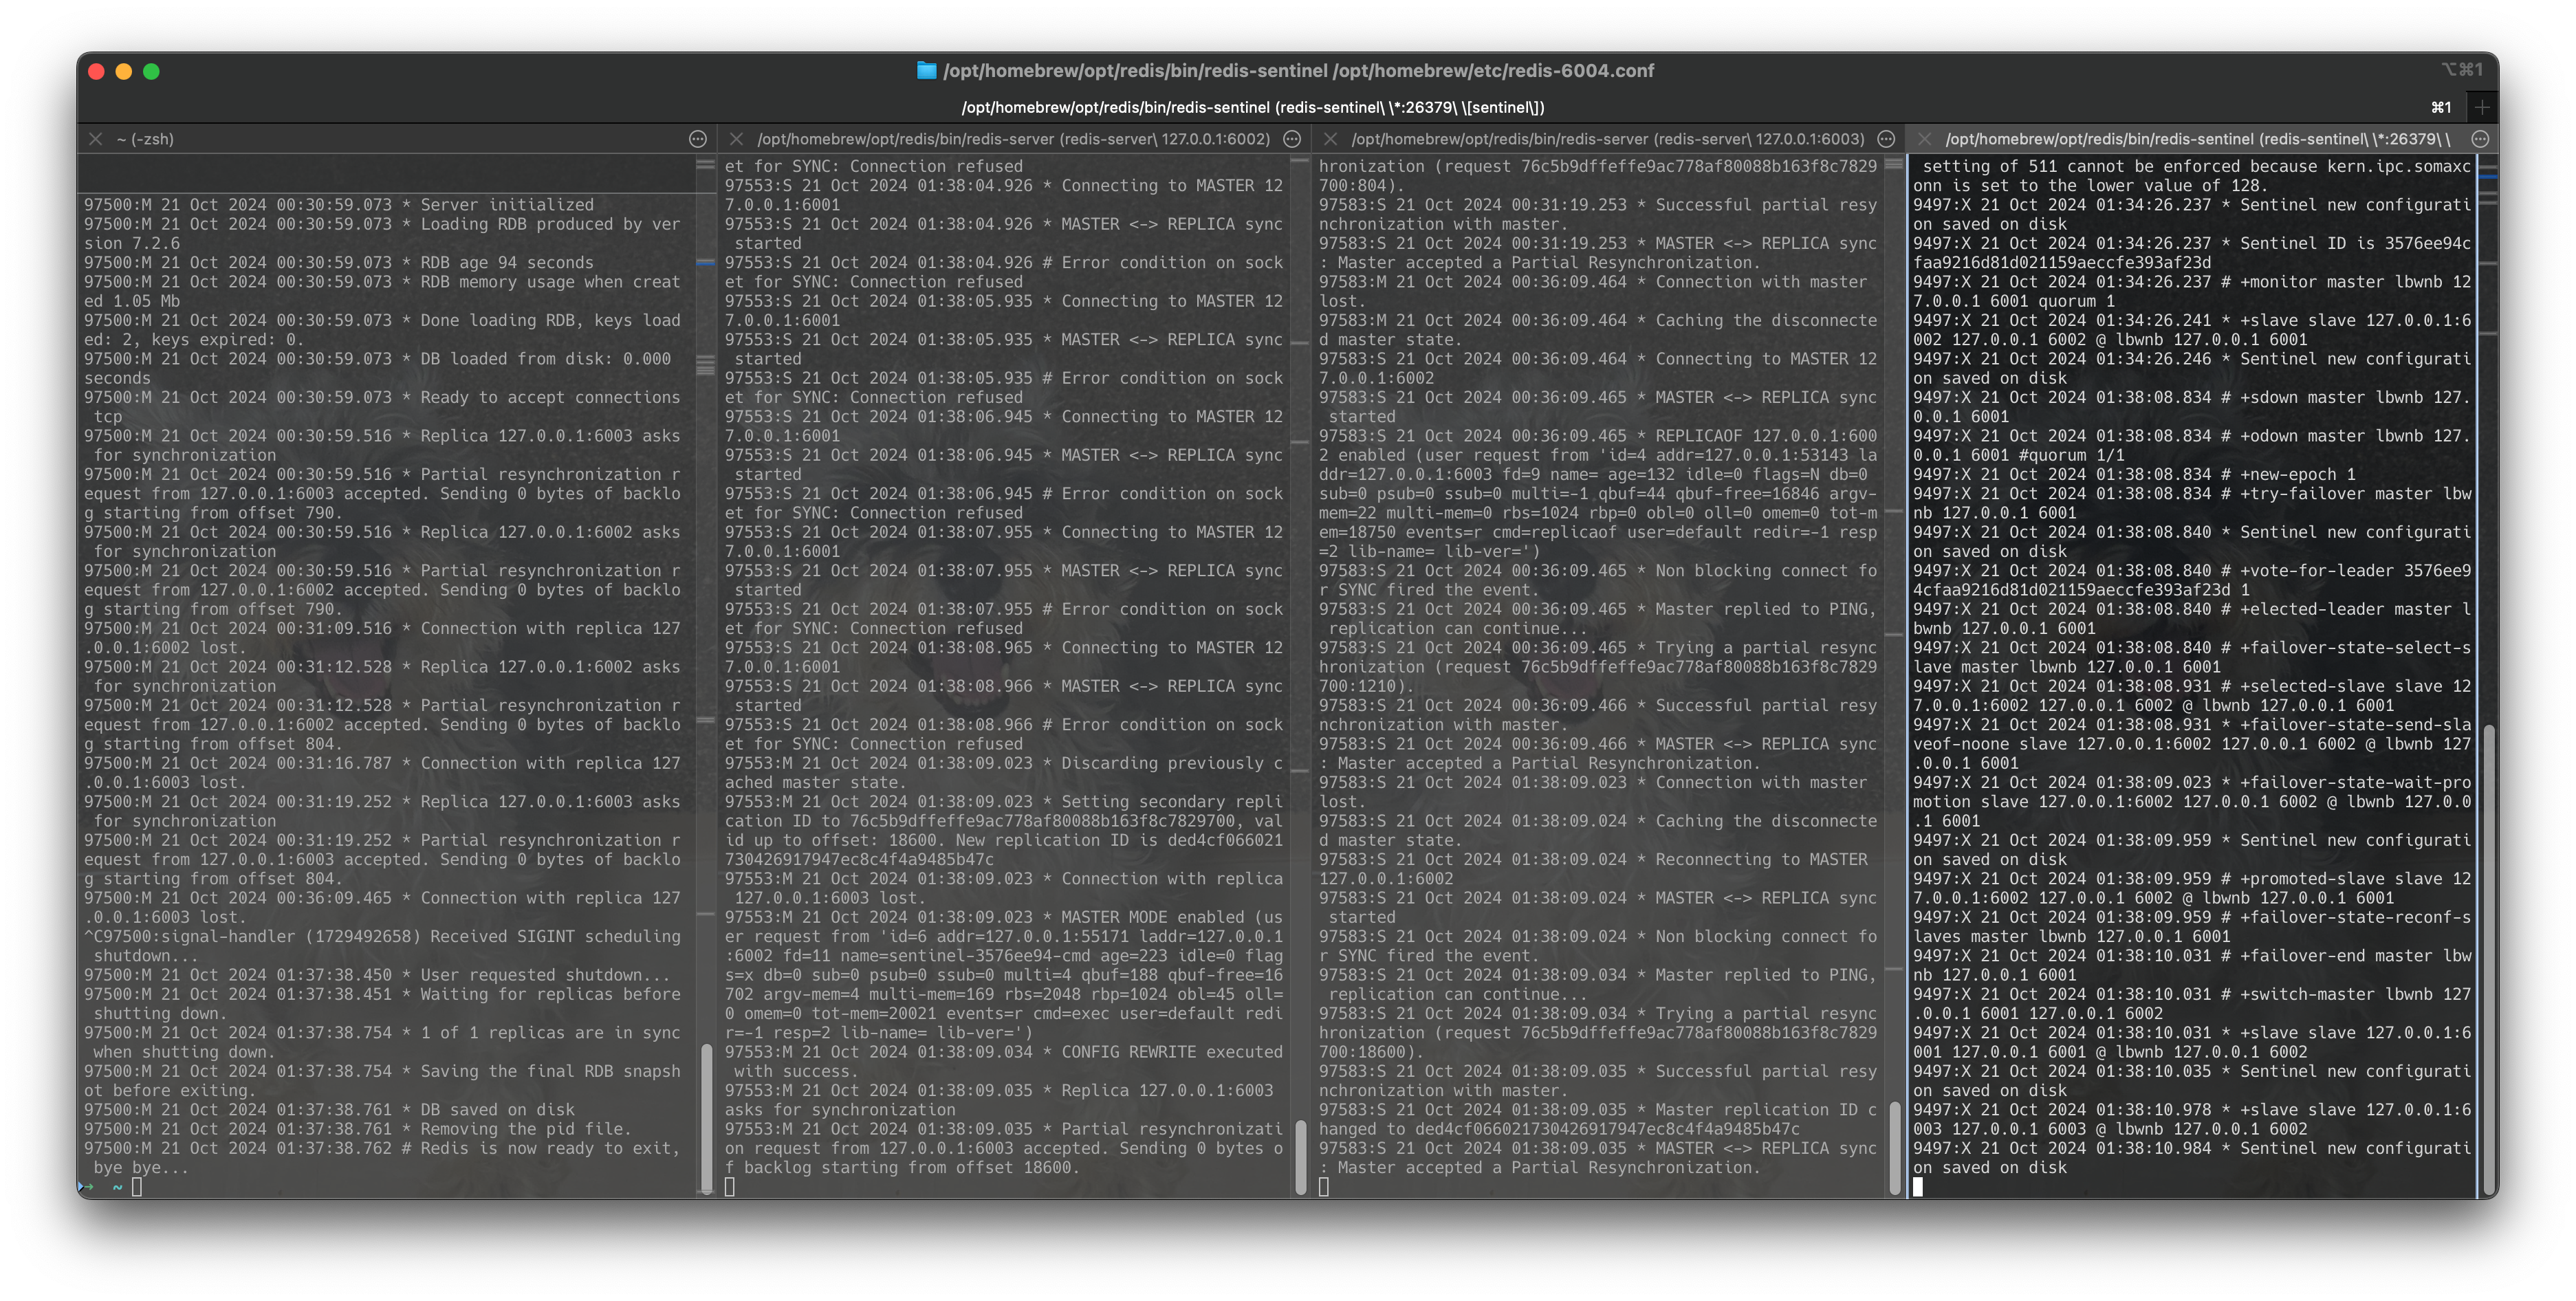Screen dimensions: 2576x1301
Task: Click the blue marker on the first pane divider
Action: 707,264
